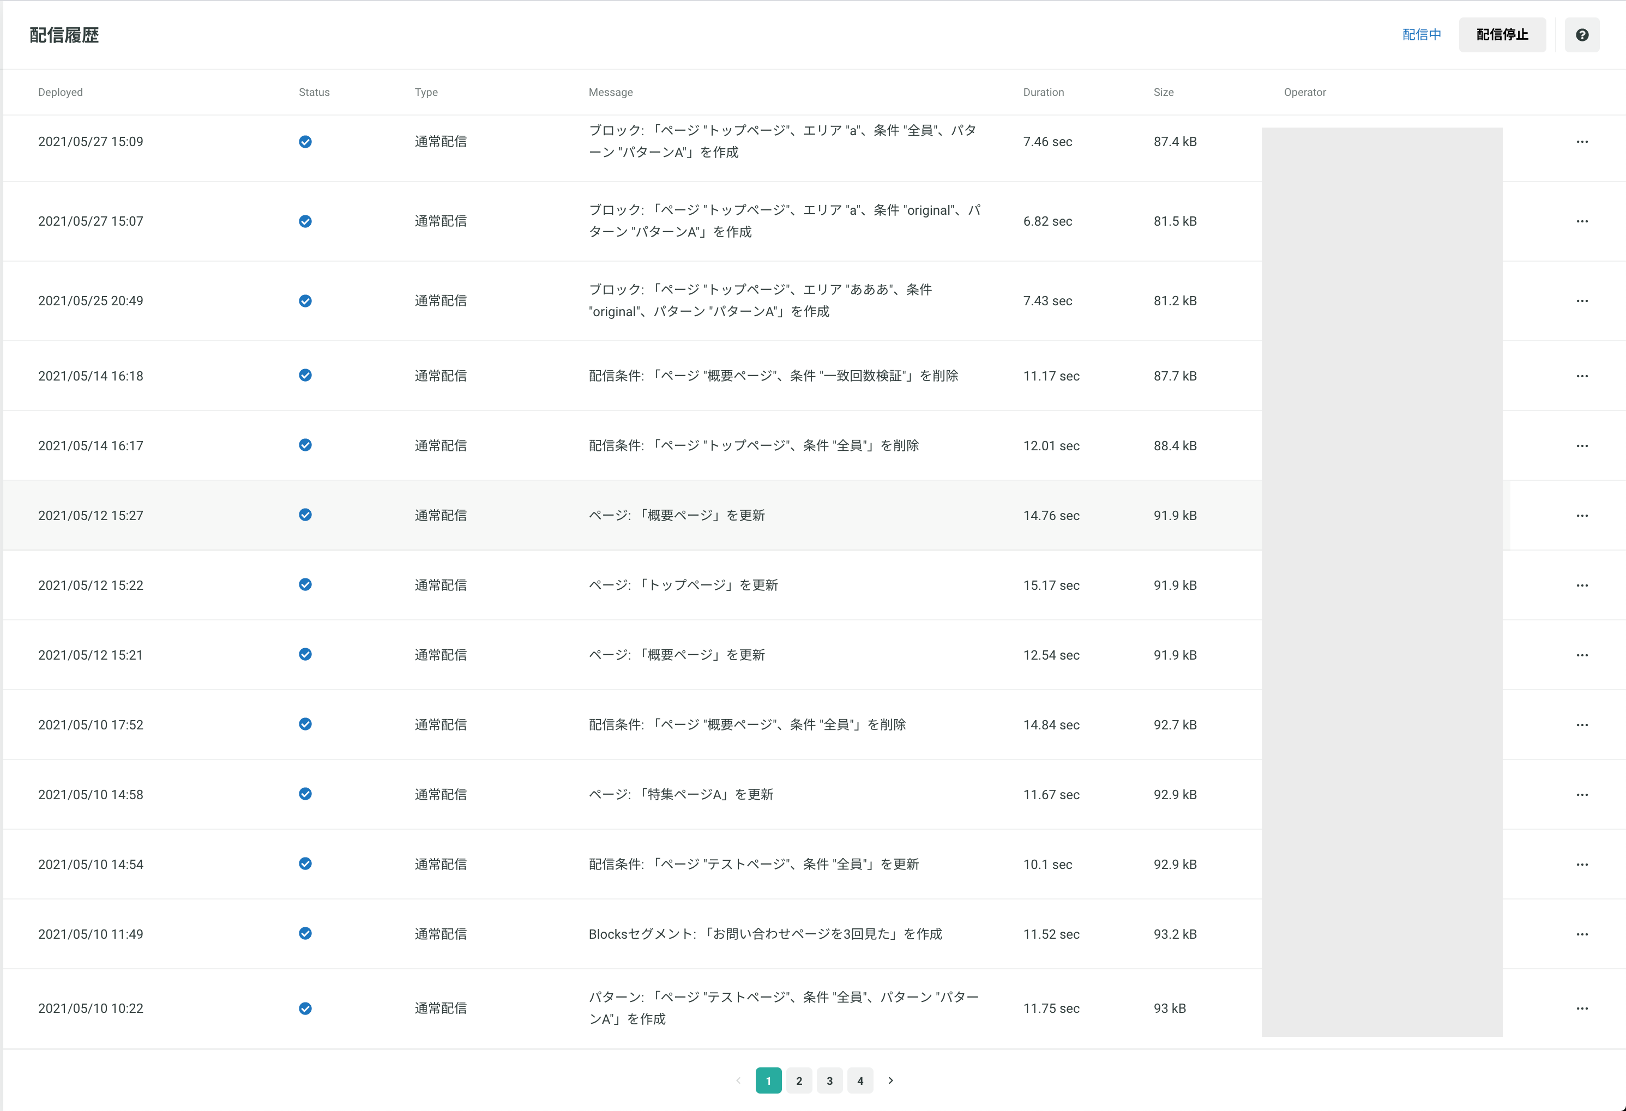The image size is (1626, 1111).
Task: Click the Deployed column header
Action: (60, 92)
